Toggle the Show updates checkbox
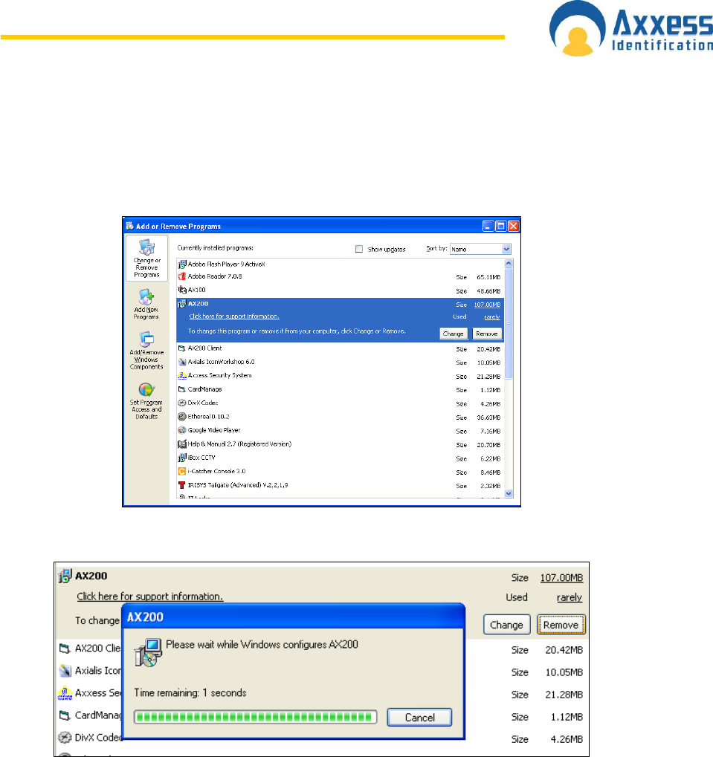Screen dimensions: 713x757 (359, 249)
